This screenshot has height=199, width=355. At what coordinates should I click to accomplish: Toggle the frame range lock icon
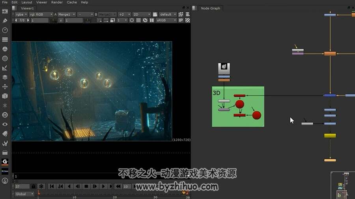point(34,186)
